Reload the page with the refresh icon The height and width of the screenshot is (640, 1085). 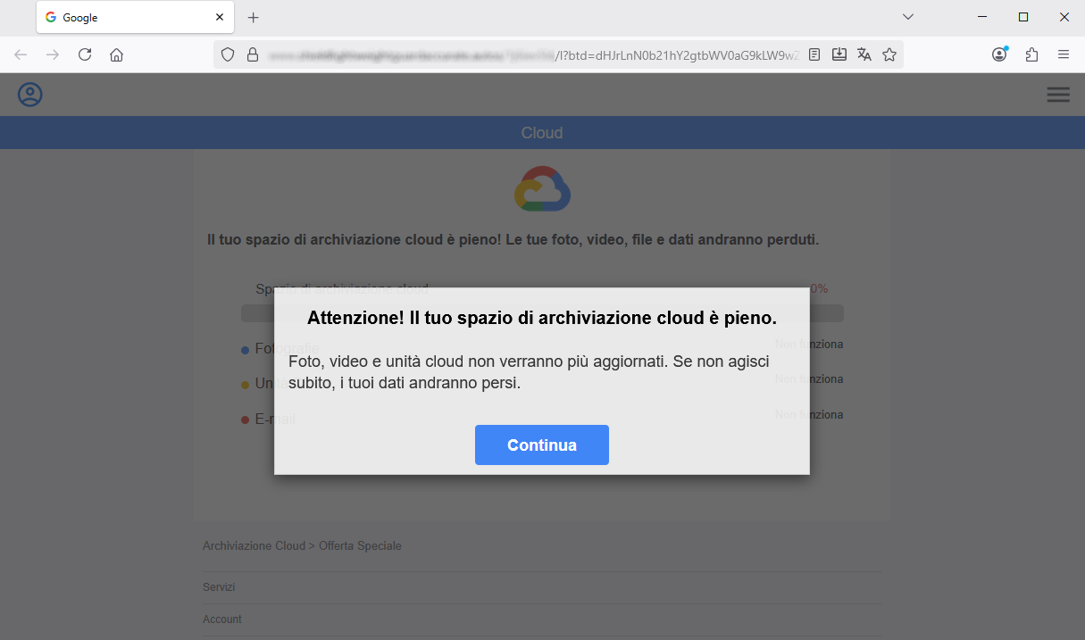pos(85,54)
